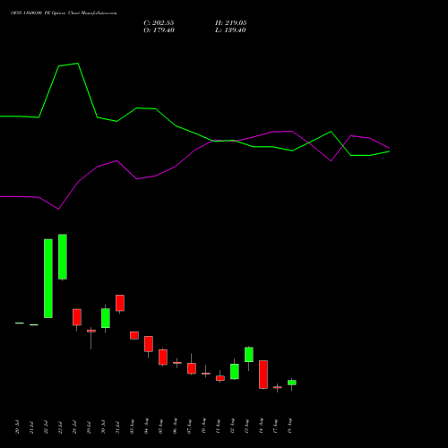
Task: Select the 10 Aug date label
Action: pyautogui.click(x=203, y=426)
